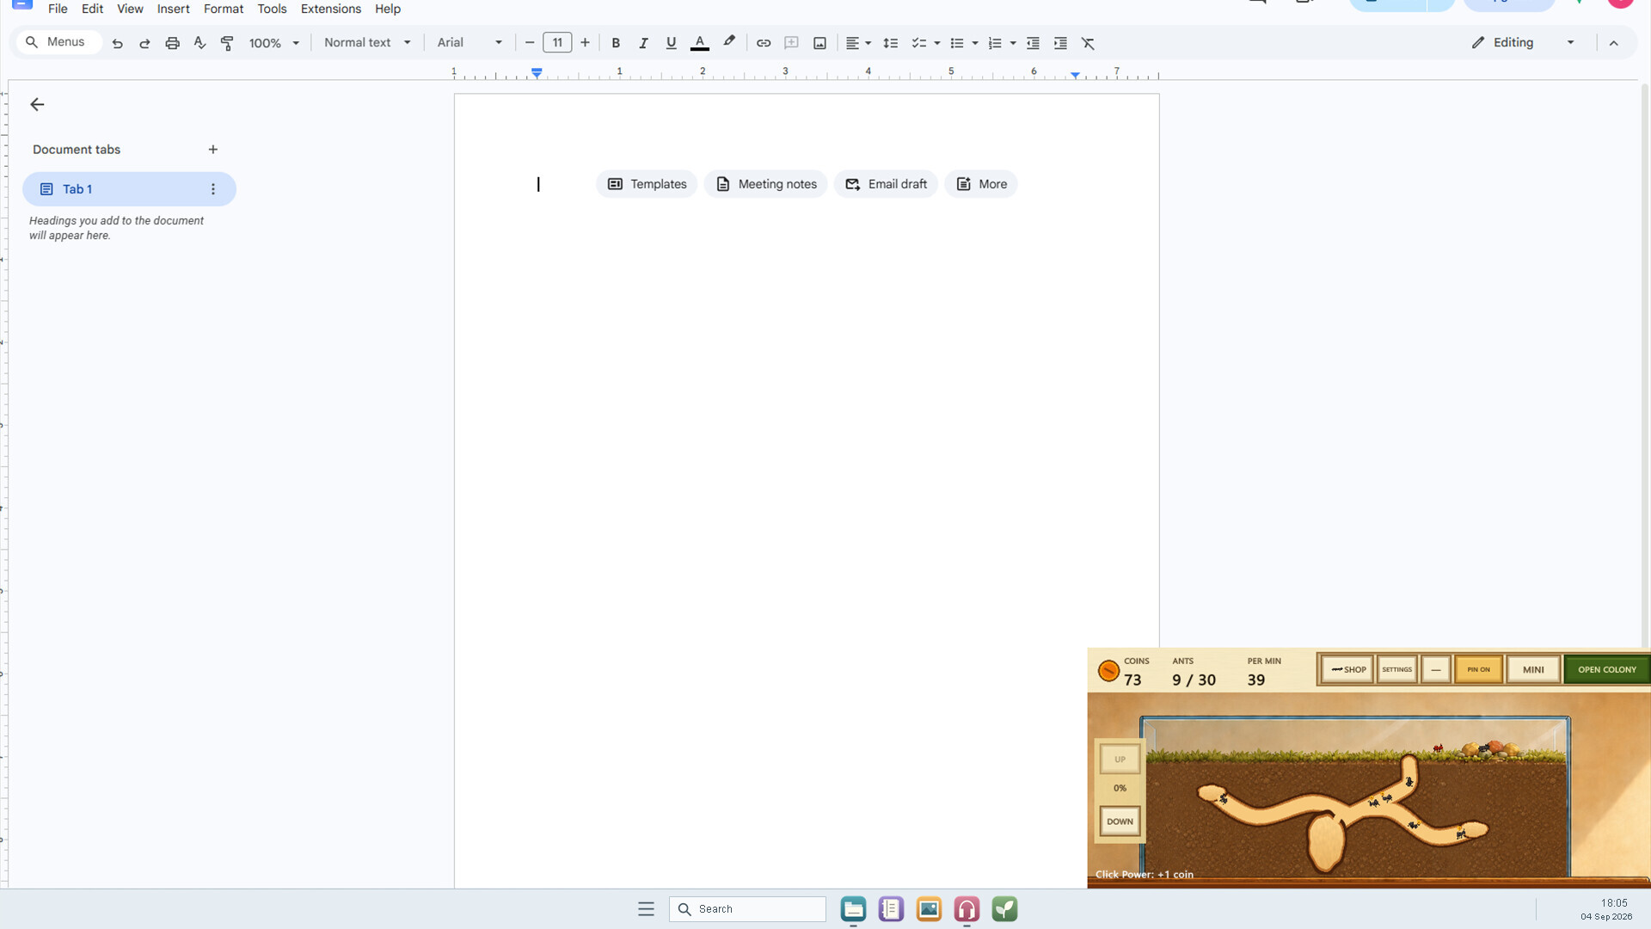This screenshot has height=929, width=1651.
Task: Add a comment from the toolbar
Action: pyautogui.click(x=791, y=43)
